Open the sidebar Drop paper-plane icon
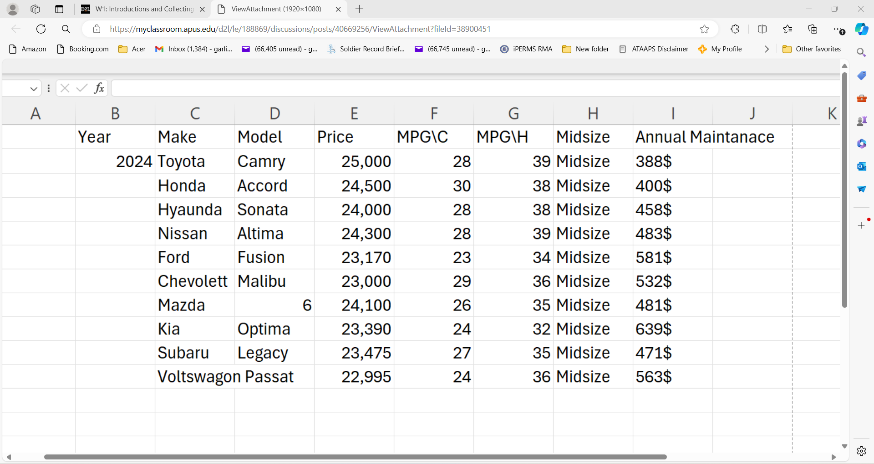Screen dimensions: 874x464 click(x=861, y=189)
